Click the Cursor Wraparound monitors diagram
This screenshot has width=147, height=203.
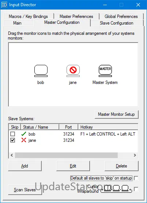coord(116,189)
